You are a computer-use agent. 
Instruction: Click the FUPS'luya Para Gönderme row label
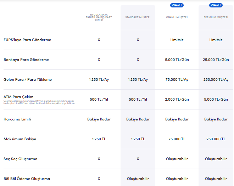27,40
